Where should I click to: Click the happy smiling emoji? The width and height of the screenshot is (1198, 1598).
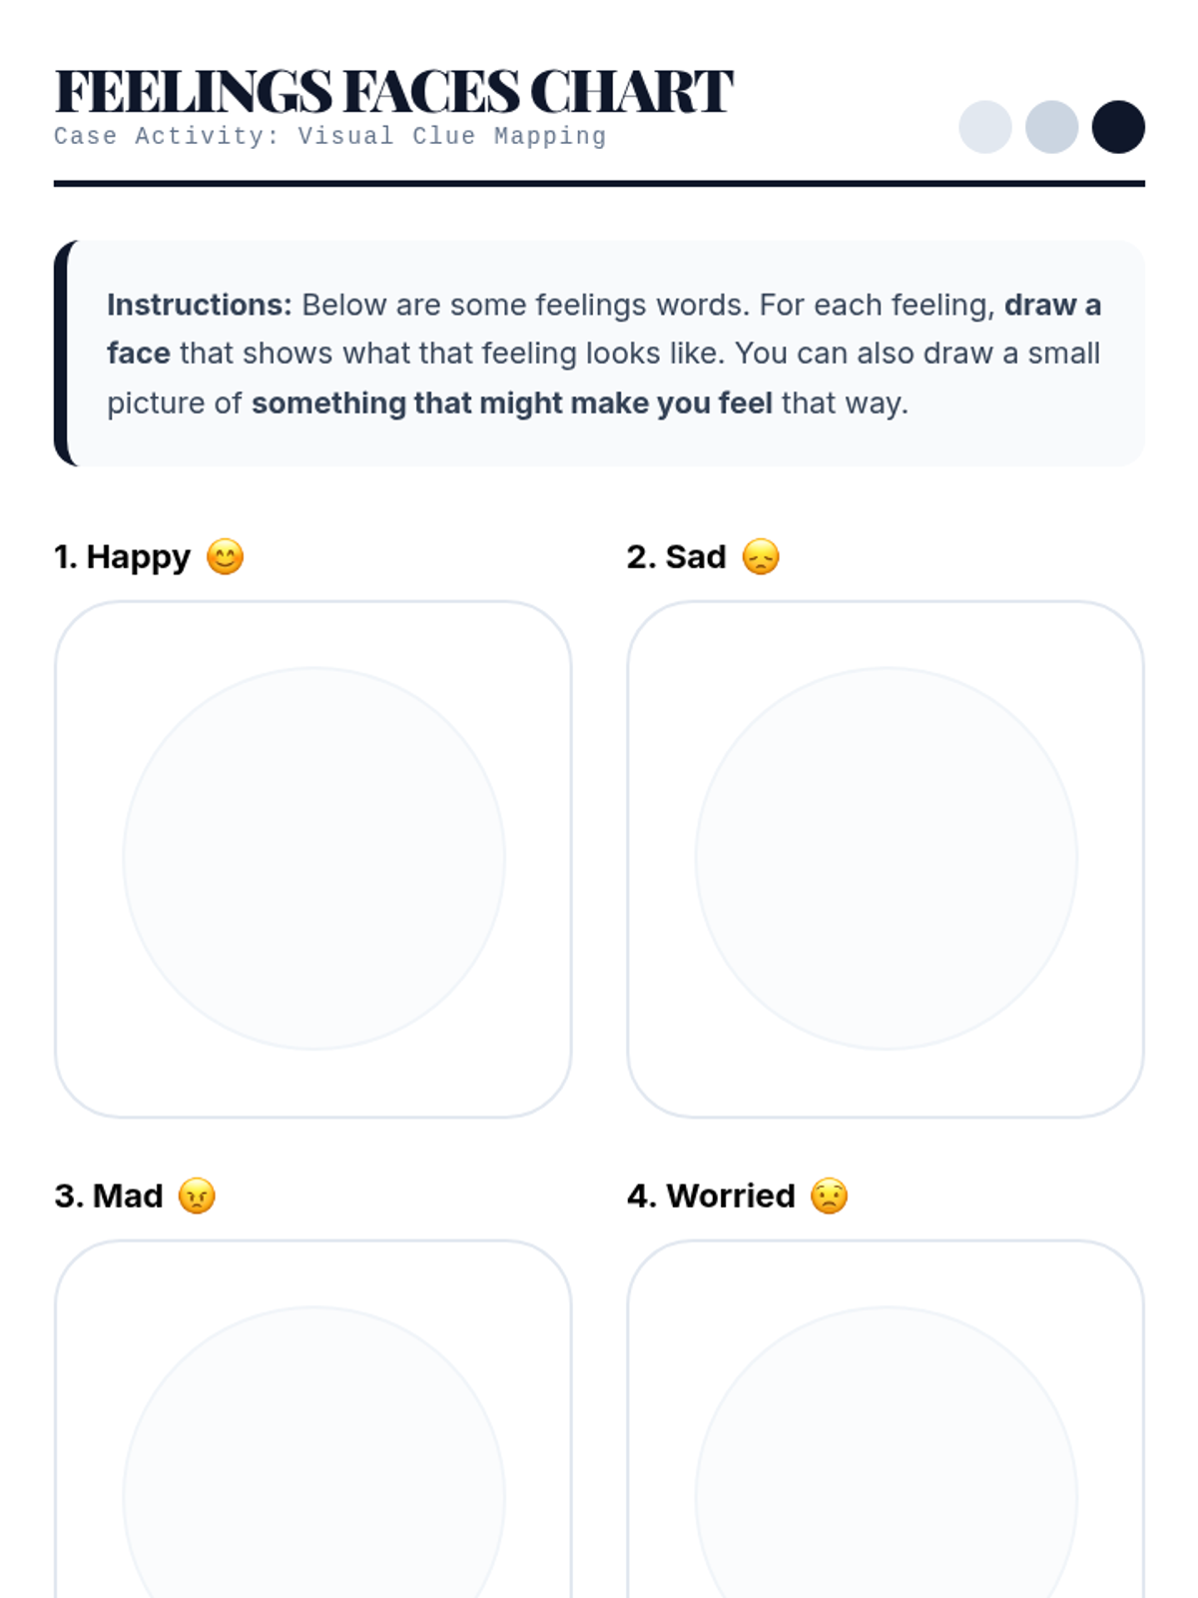tap(225, 557)
